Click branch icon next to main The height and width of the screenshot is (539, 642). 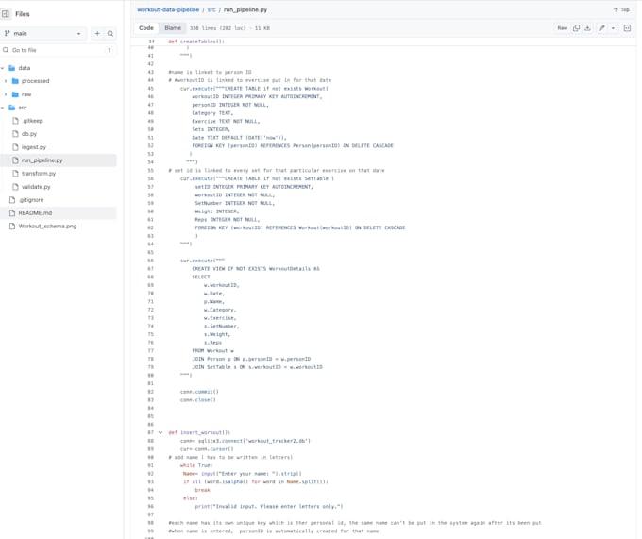[x=7, y=34]
